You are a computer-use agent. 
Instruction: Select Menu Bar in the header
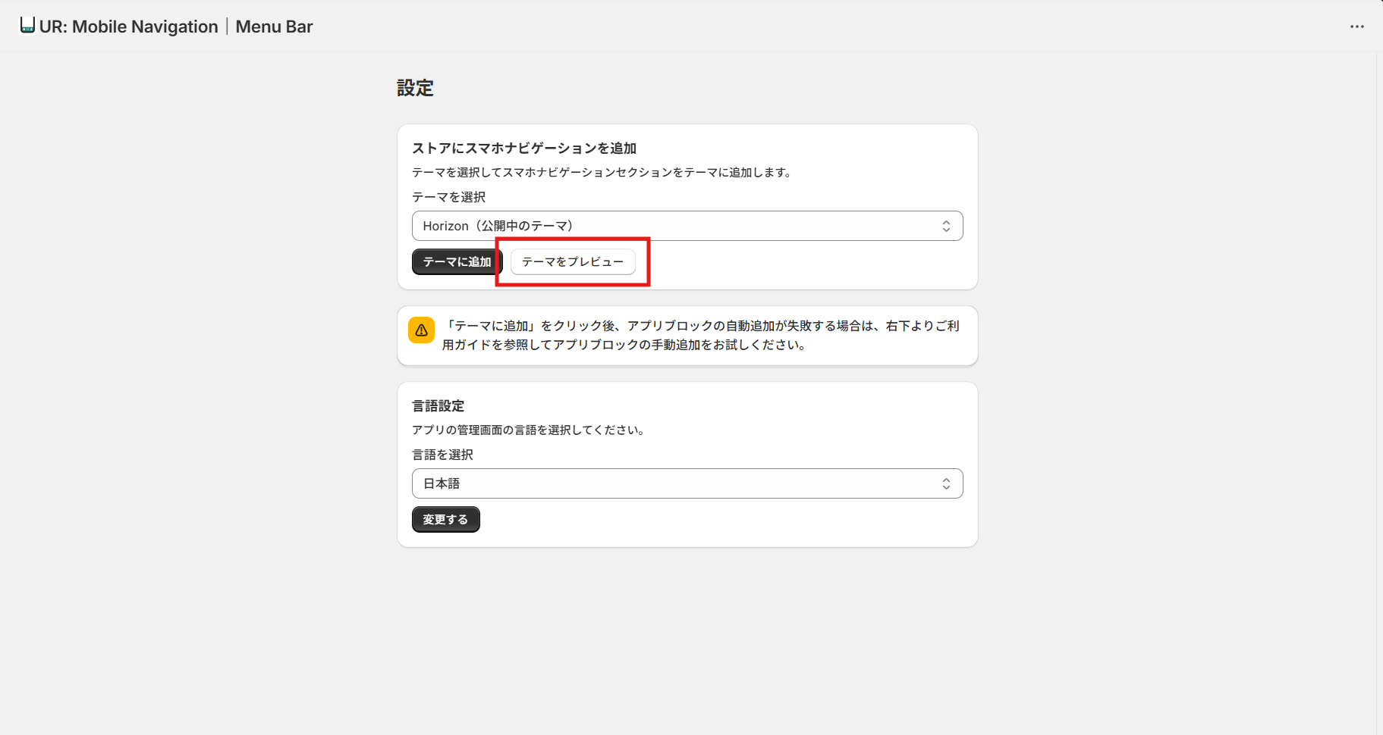point(274,27)
